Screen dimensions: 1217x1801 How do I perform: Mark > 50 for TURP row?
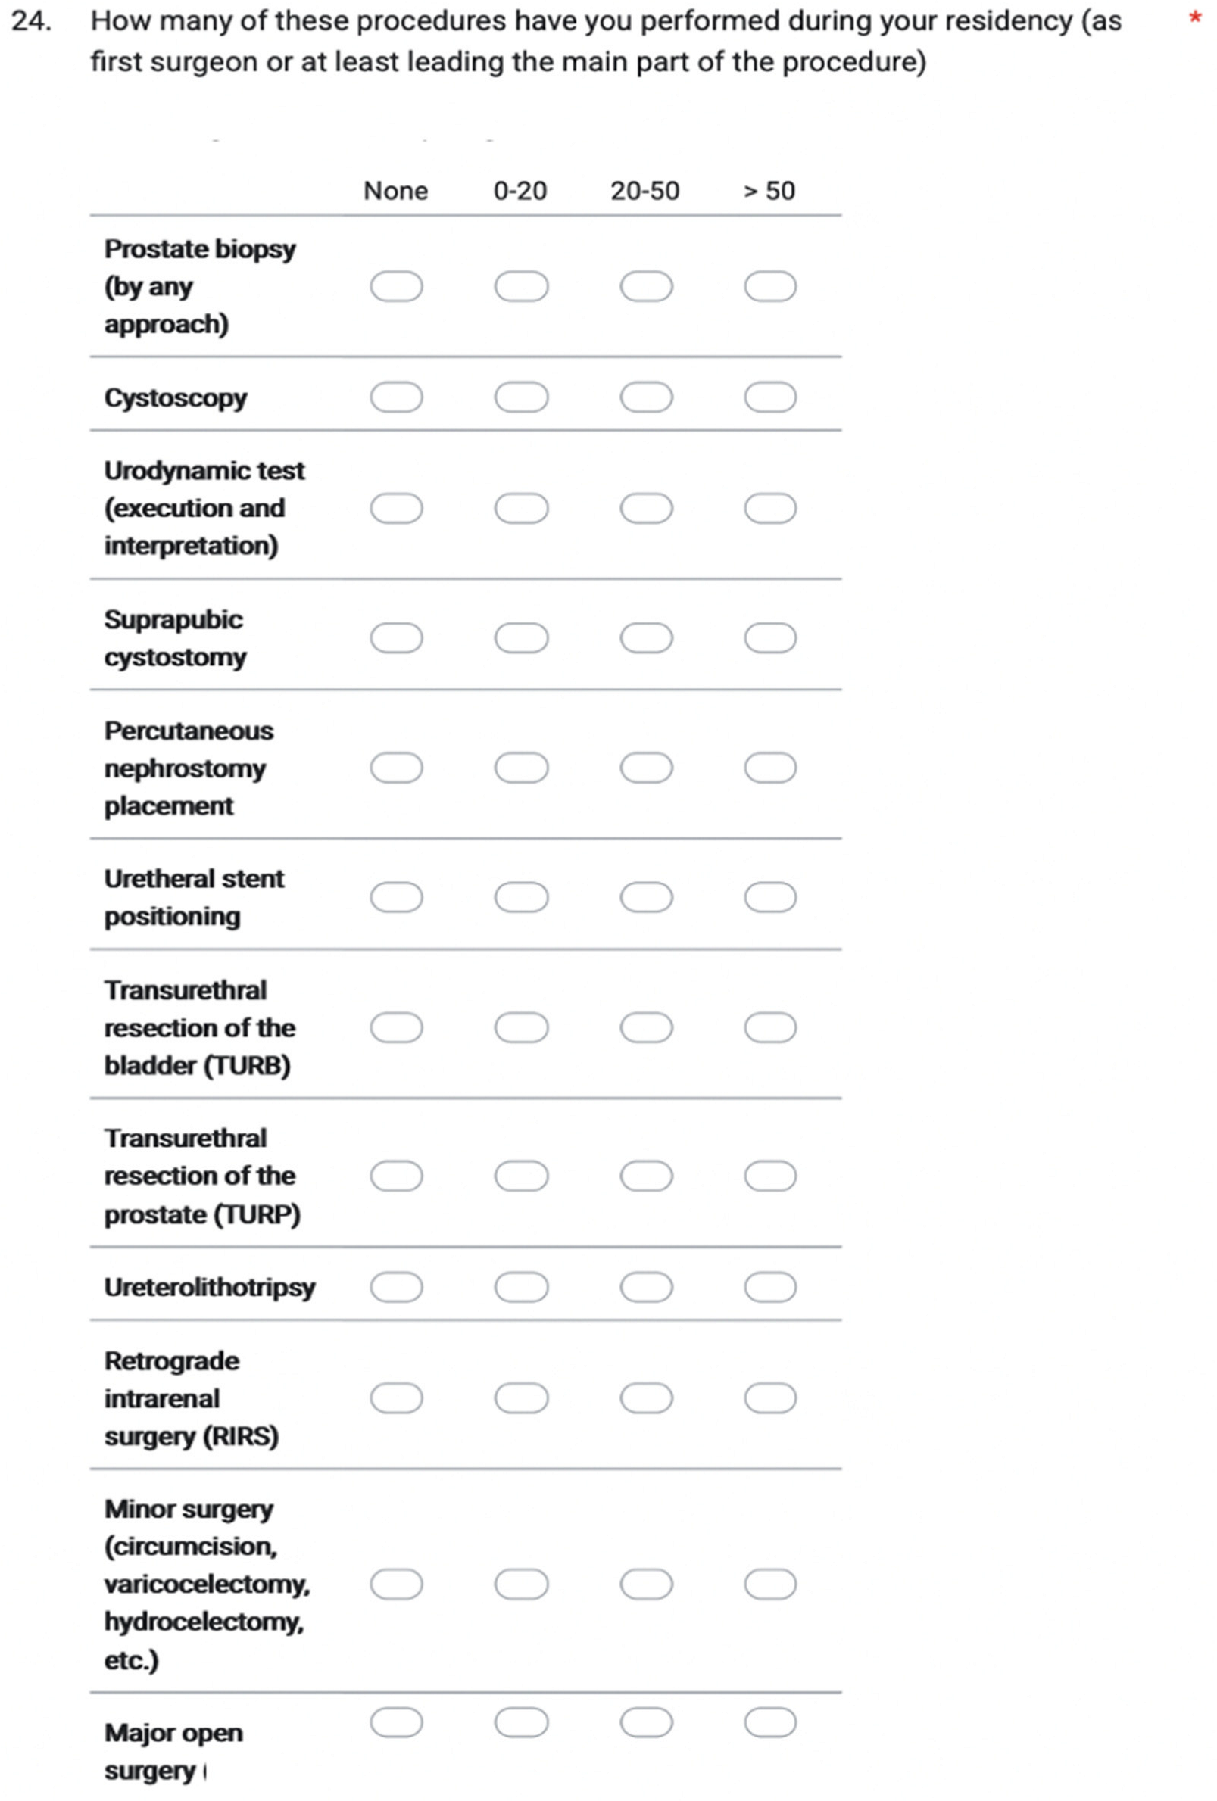pyautogui.click(x=769, y=1176)
